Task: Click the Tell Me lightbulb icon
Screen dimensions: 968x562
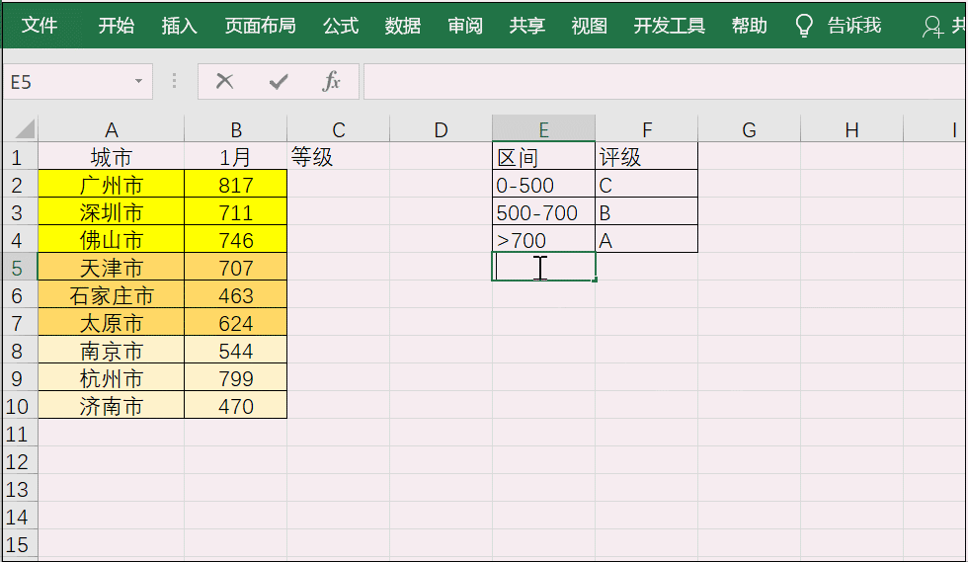Action: pyautogui.click(x=804, y=26)
